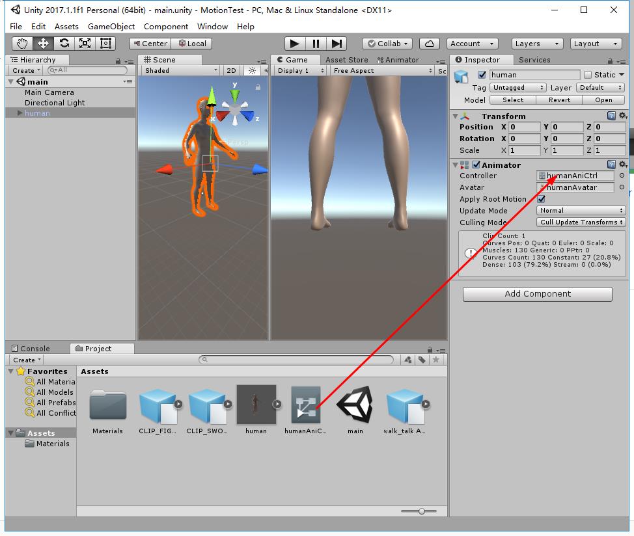
Task: Select the Scale tool in toolbar
Action: click(85, 43)
